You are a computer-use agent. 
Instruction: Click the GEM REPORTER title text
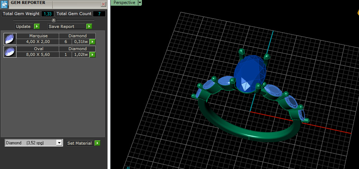(28, 3)
